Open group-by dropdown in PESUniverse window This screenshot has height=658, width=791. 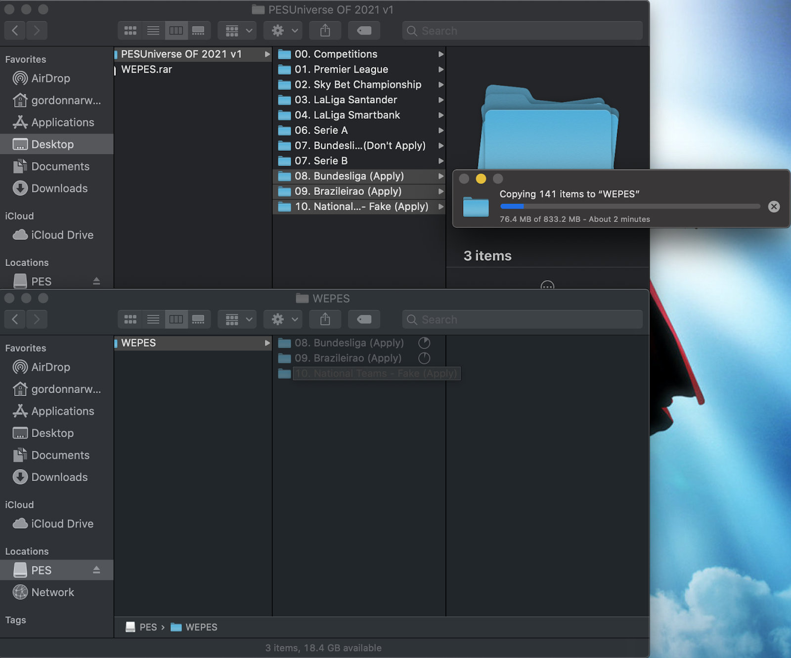(238, 31)
